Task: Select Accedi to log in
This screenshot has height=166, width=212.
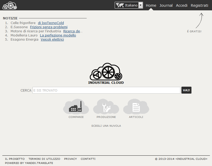Action: click(182, 5)
